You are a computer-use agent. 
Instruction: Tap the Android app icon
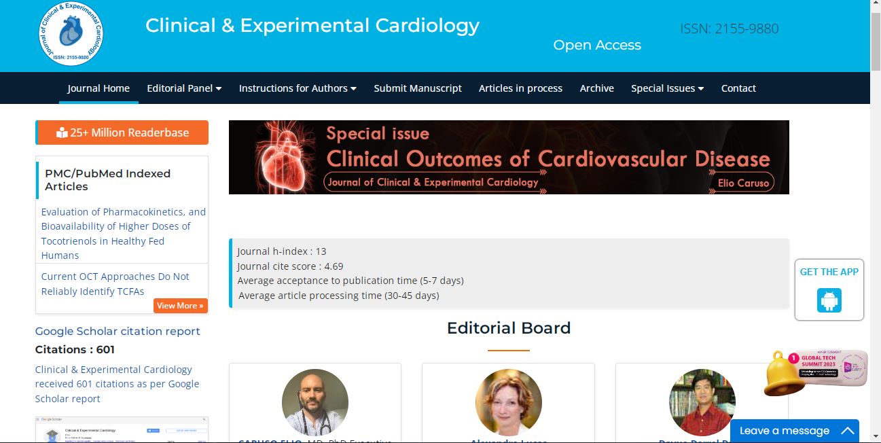829,300
